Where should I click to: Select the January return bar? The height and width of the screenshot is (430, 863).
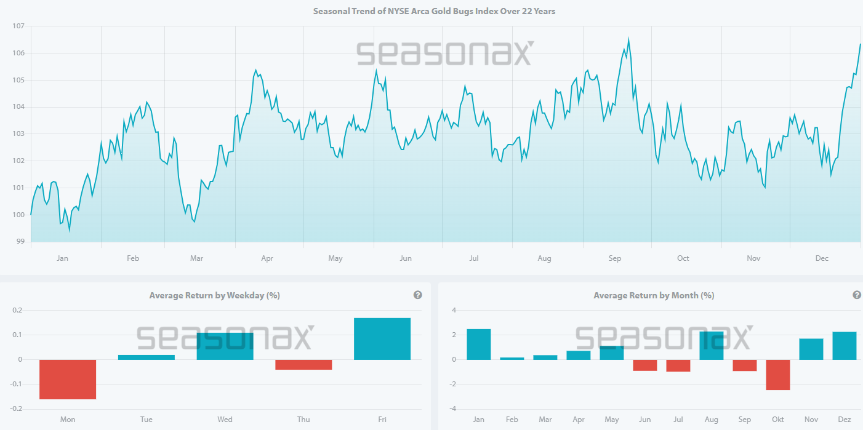[478, 344]
